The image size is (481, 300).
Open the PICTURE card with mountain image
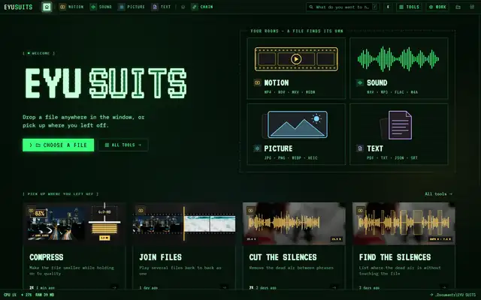coord(296,134)
